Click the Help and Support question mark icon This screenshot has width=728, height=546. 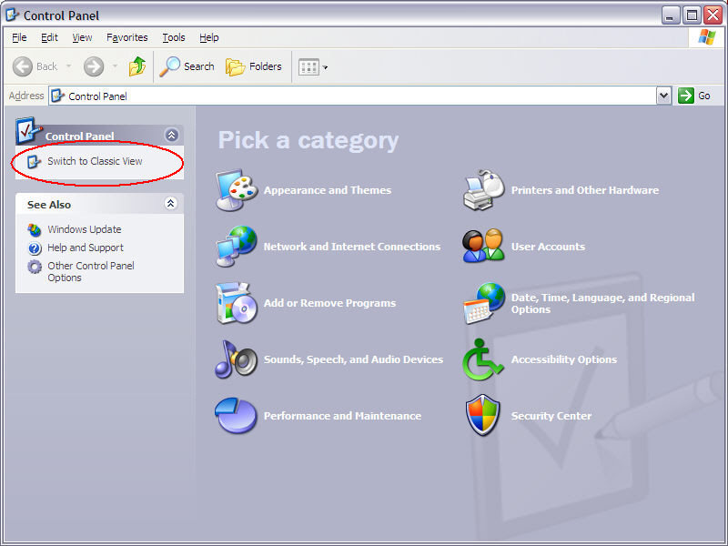point(35,248)
